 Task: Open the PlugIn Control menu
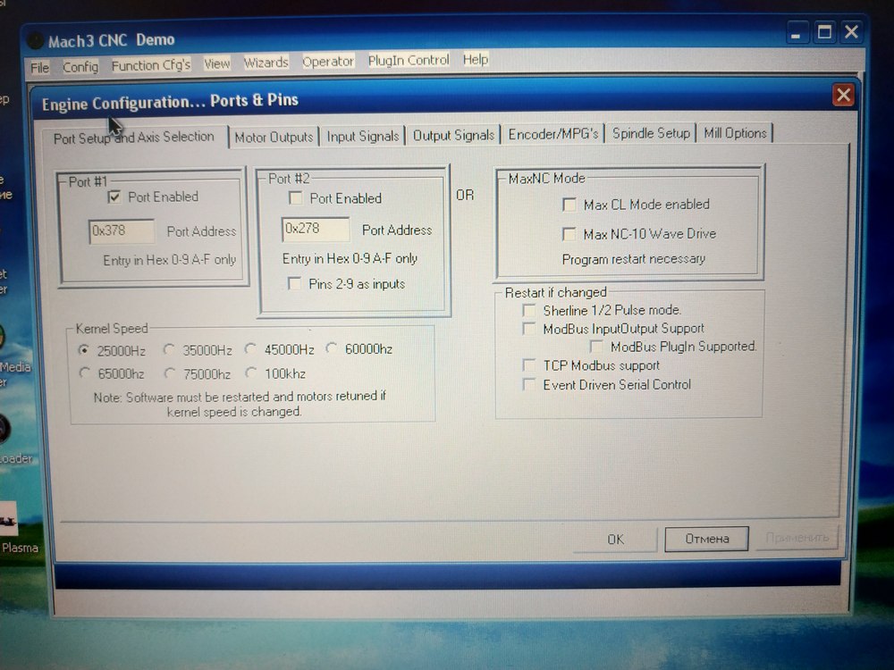tap(409, 60)
